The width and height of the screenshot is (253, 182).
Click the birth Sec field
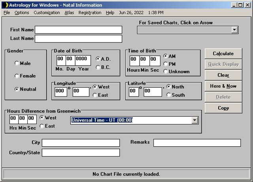(155, 61)
